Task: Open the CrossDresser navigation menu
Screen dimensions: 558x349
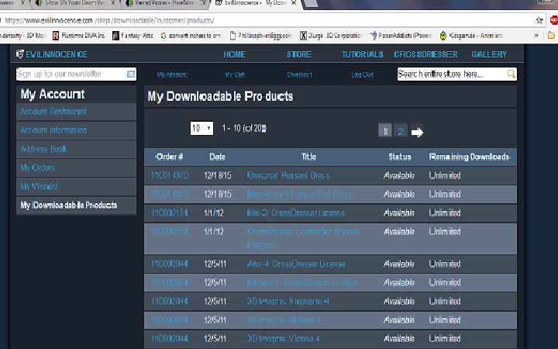Action: tap(425, 54)
